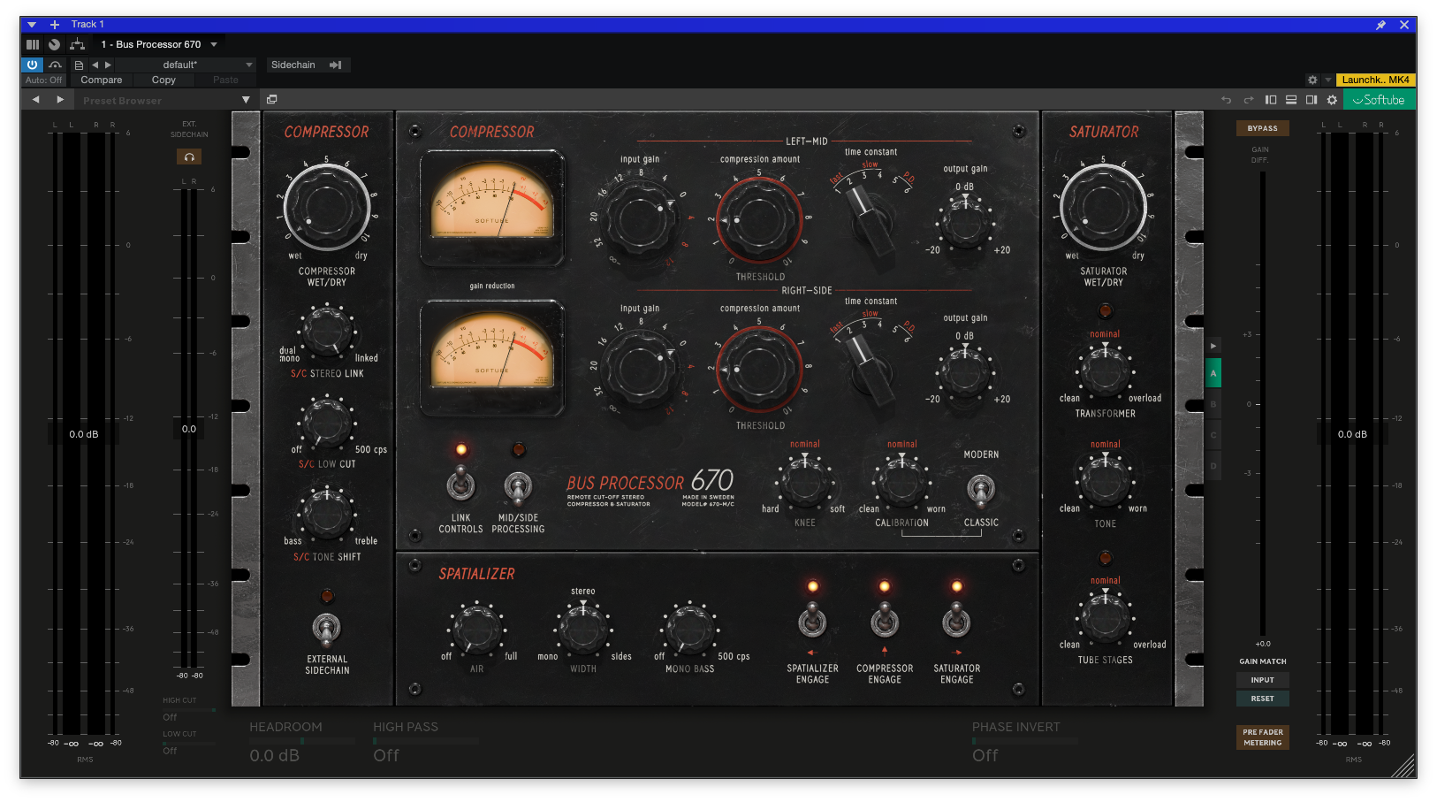Toggle the Compressor Engage switch
Image resolution: width=1437 pixels, height=802 pixels.
tap(885, 621)
